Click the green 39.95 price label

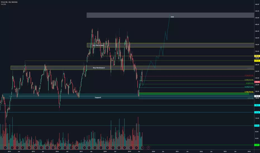(257, 145)
